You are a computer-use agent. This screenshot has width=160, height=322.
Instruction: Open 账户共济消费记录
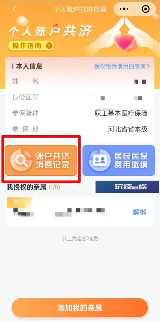41,160
